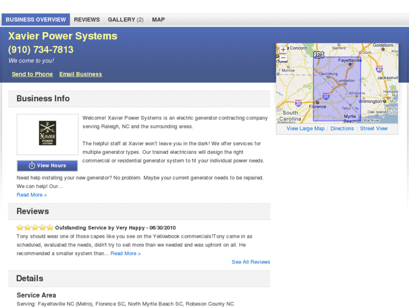Click the Xavier Power Systems heading
The height and width of the screenshot is (307, 409).
point(62,36)
